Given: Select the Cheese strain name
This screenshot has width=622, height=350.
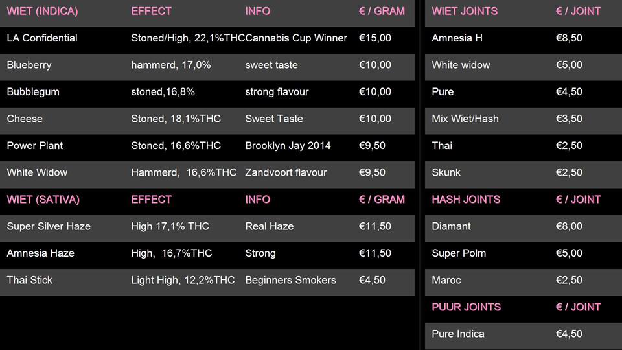Looking at the screenshot, I should pos(25,119).
